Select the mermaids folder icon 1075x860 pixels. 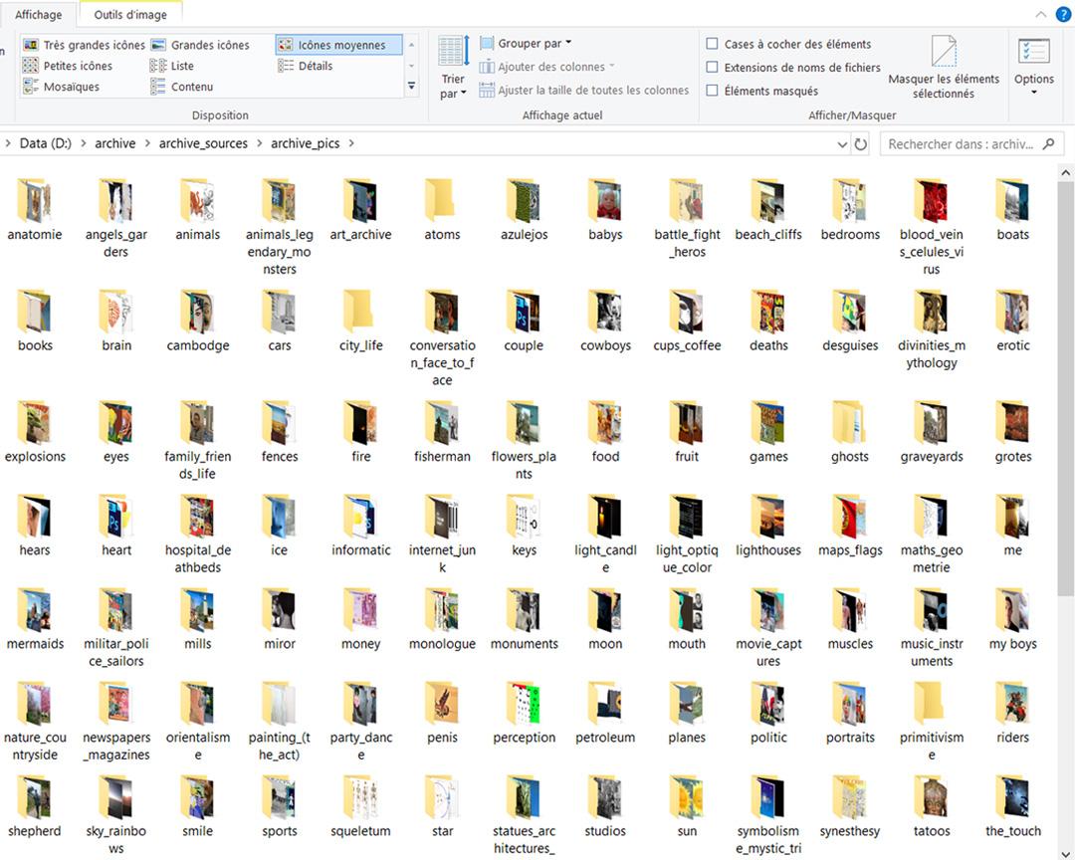tap(34, 611)
